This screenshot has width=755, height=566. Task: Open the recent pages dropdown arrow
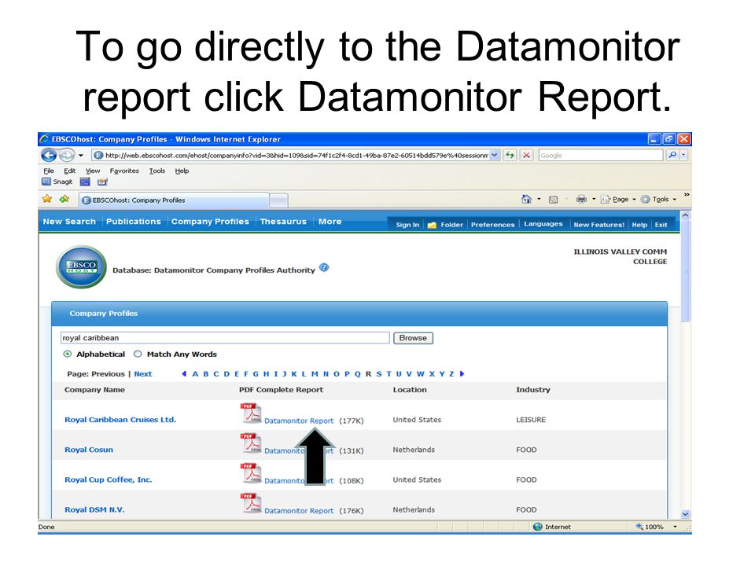80,156
